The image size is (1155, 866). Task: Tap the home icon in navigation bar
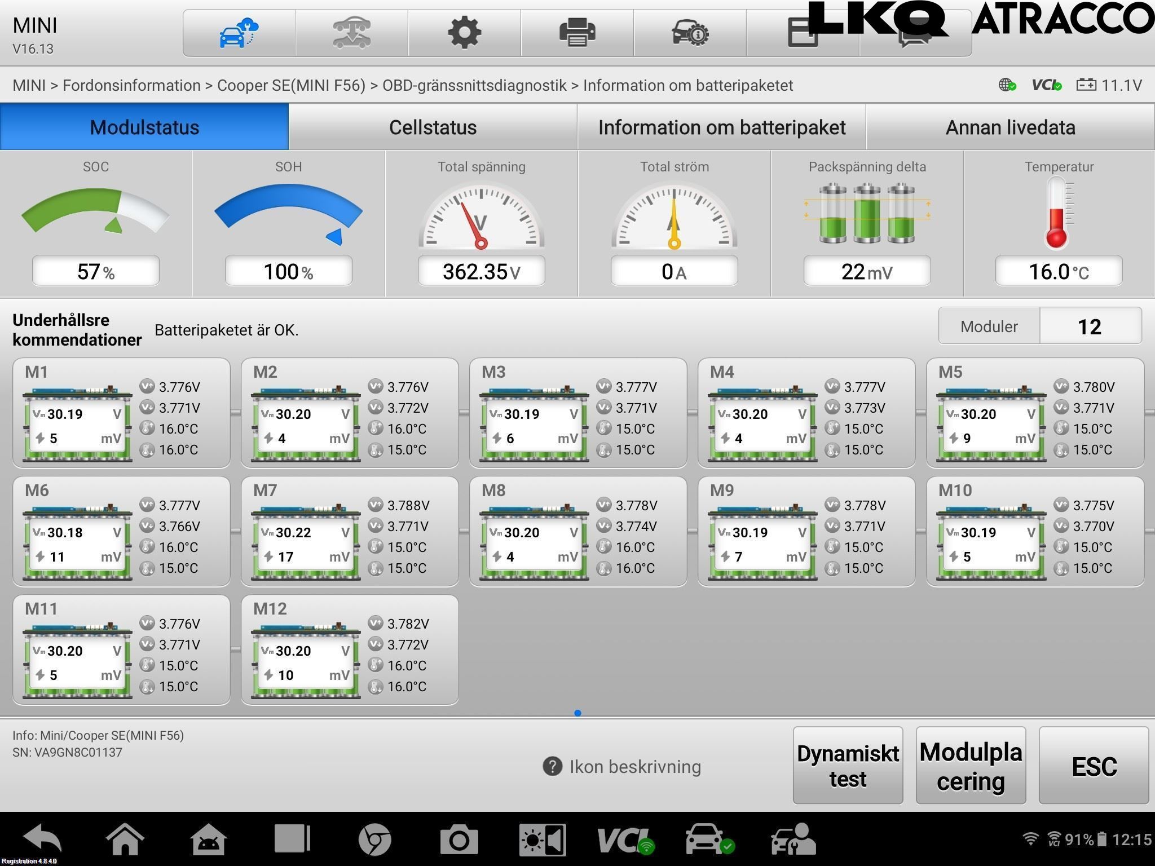pyautogui.click(x=125, y=839)
